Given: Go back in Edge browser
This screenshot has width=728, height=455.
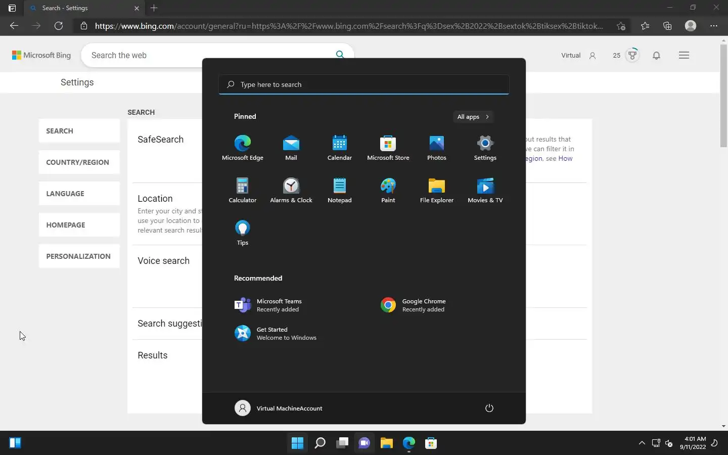Looking at the screenshot, I should coord(14,26).
